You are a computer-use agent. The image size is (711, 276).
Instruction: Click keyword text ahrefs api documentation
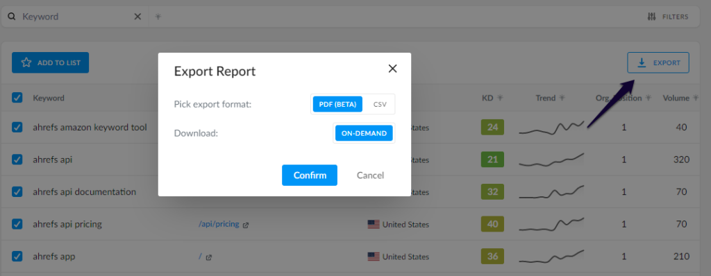tap(84, 191)
